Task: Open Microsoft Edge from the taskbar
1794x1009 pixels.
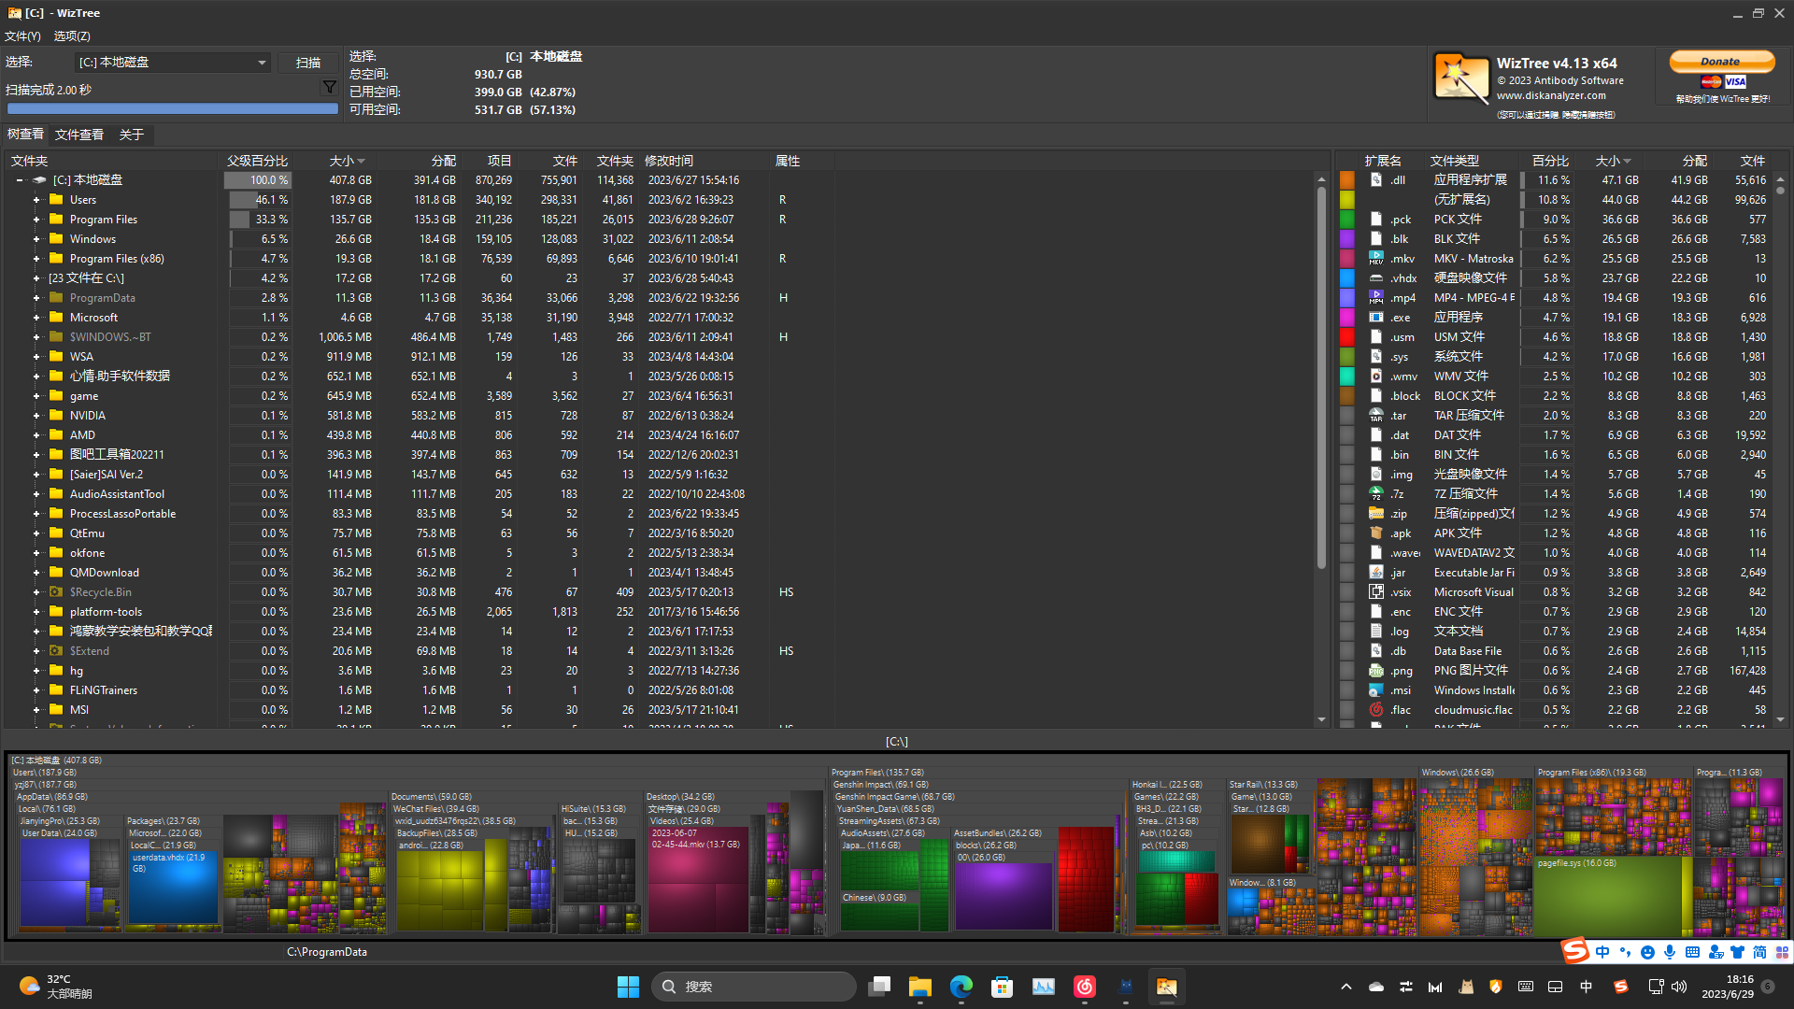Action: 961,987
